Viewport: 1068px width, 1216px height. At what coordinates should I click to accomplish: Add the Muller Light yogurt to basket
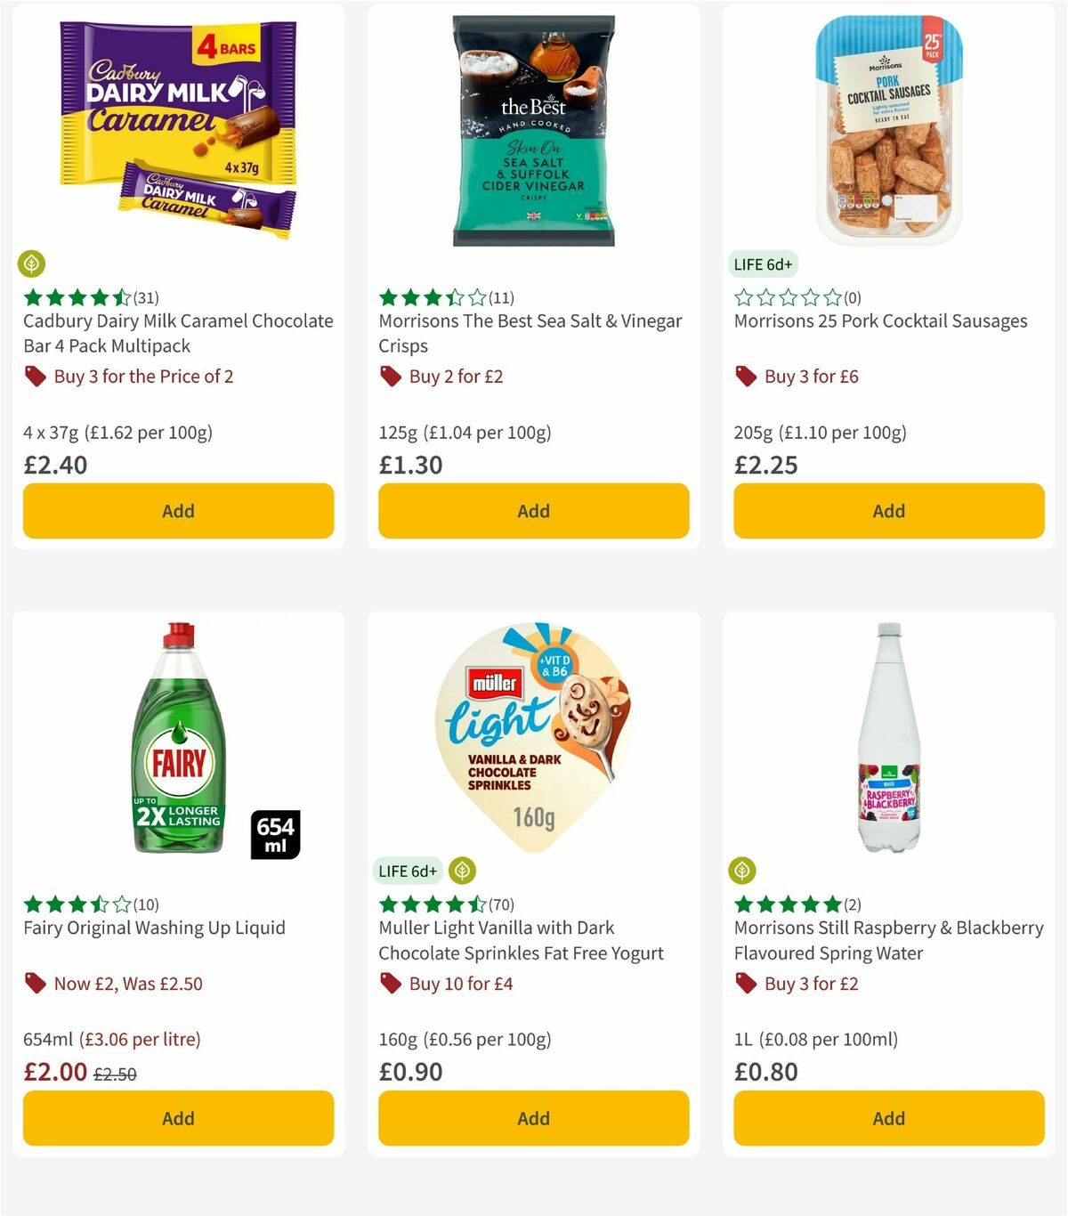click(533, 1118)
